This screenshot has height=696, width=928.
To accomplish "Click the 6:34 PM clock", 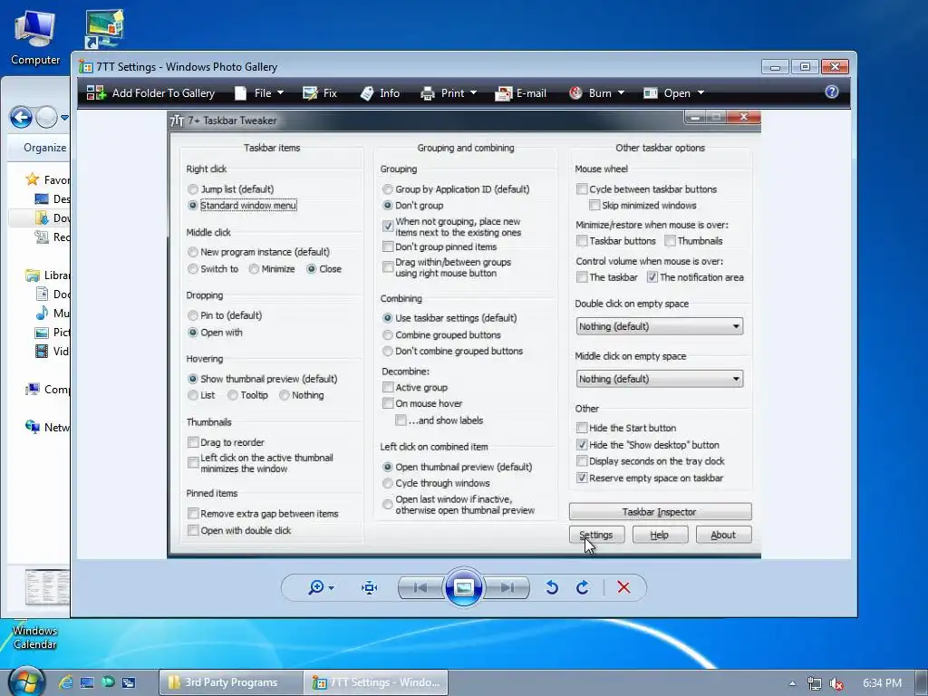I will click(882, 683).
